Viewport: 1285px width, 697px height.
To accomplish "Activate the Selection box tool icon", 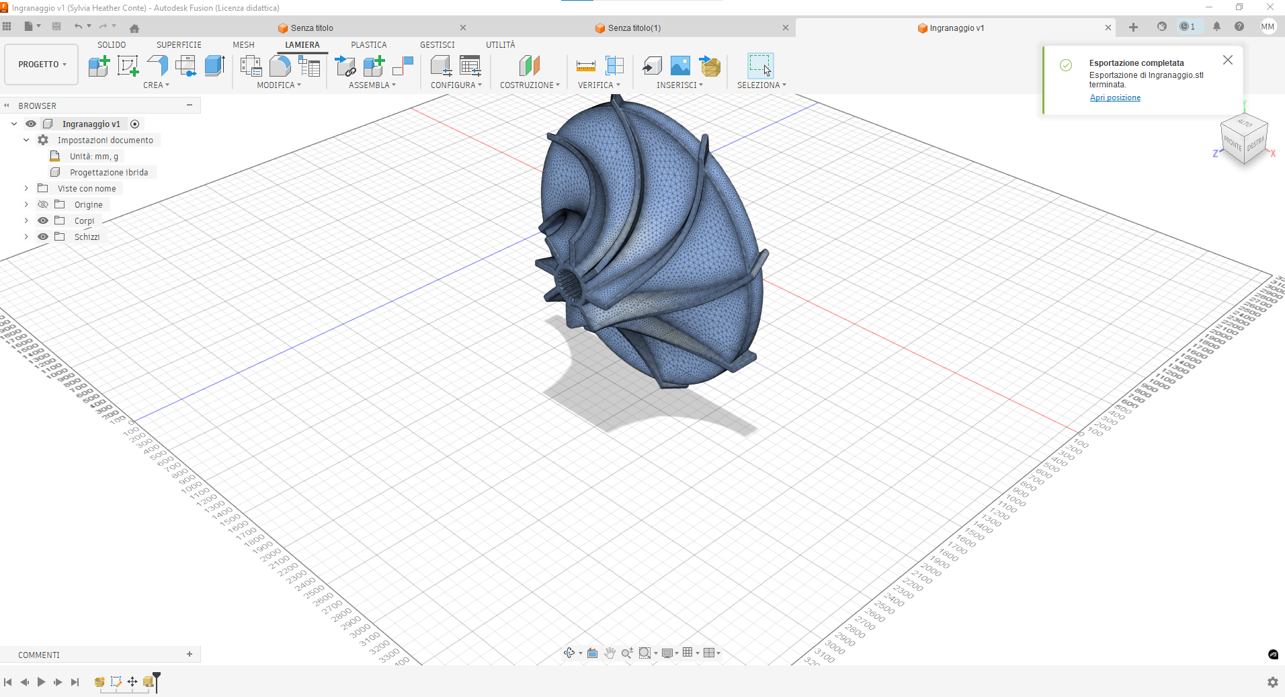I will click(760, 66).
